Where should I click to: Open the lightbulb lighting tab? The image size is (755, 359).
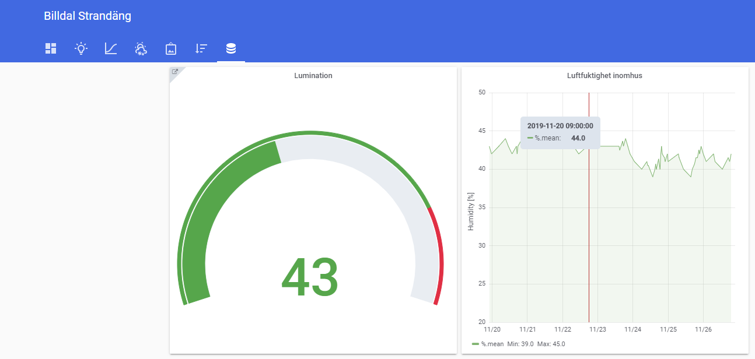(x=81, y=48)
